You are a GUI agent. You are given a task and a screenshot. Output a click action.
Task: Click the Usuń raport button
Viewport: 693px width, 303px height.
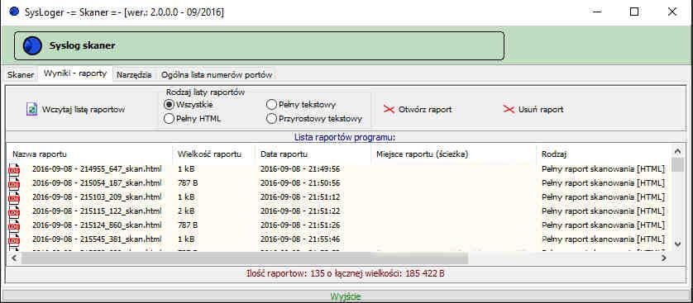pos(533,109)
